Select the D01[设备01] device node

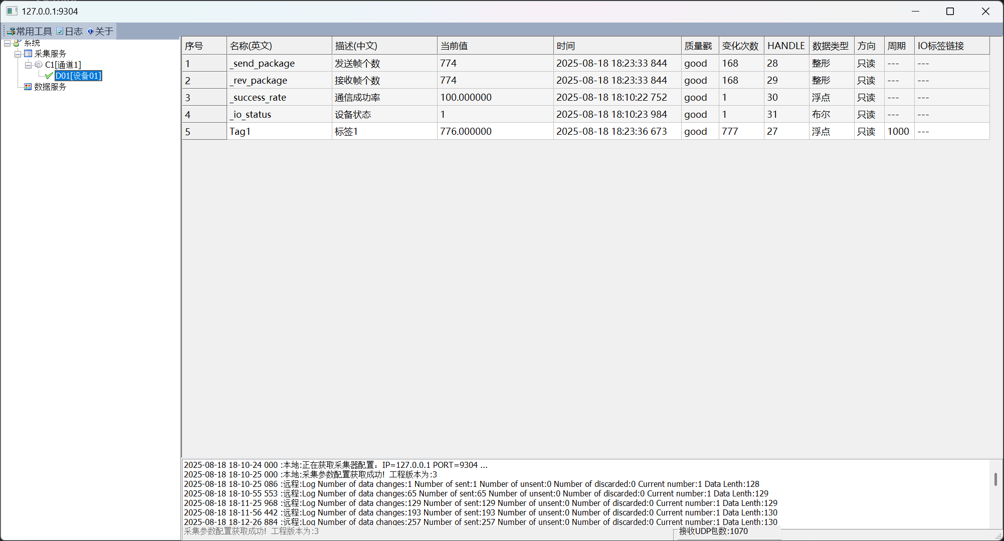78,76
